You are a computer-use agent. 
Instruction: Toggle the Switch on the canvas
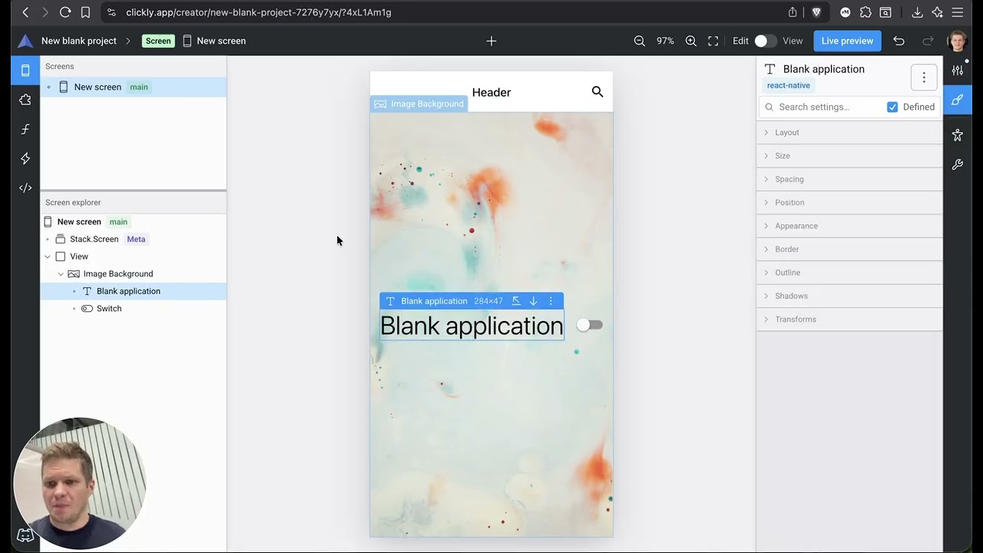pyautogui.click(x=590, y=325)
